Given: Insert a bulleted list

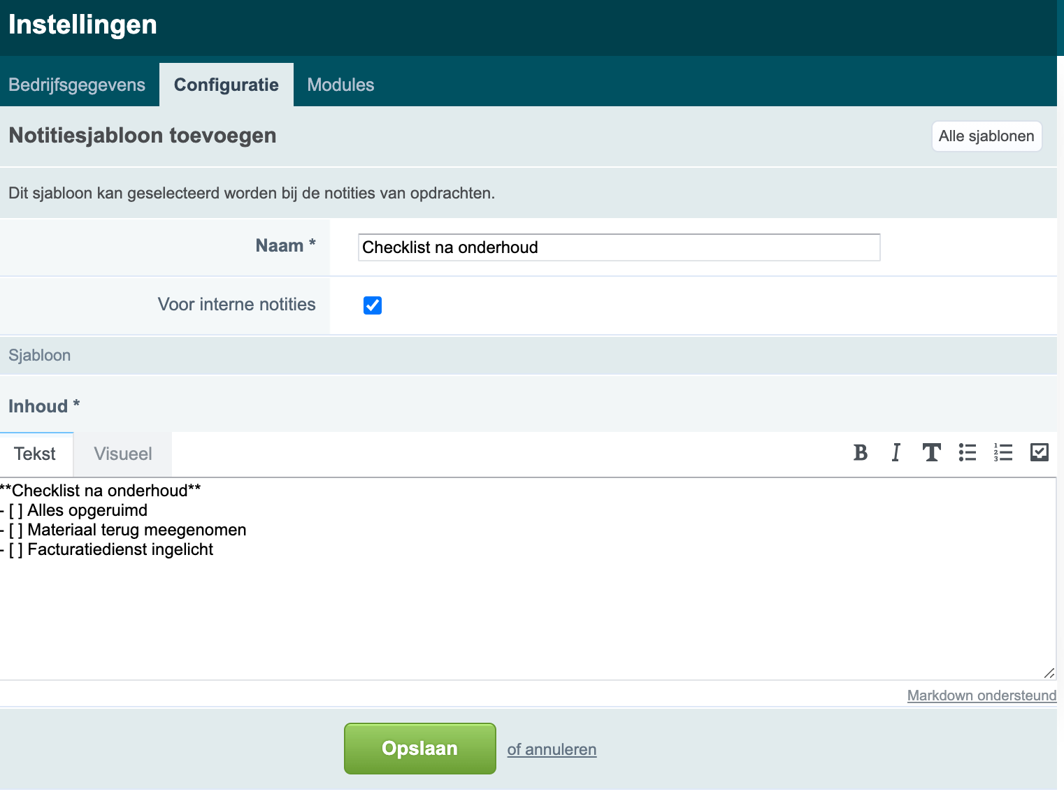Looking at the screenshot, I should [x=968, y=453].
